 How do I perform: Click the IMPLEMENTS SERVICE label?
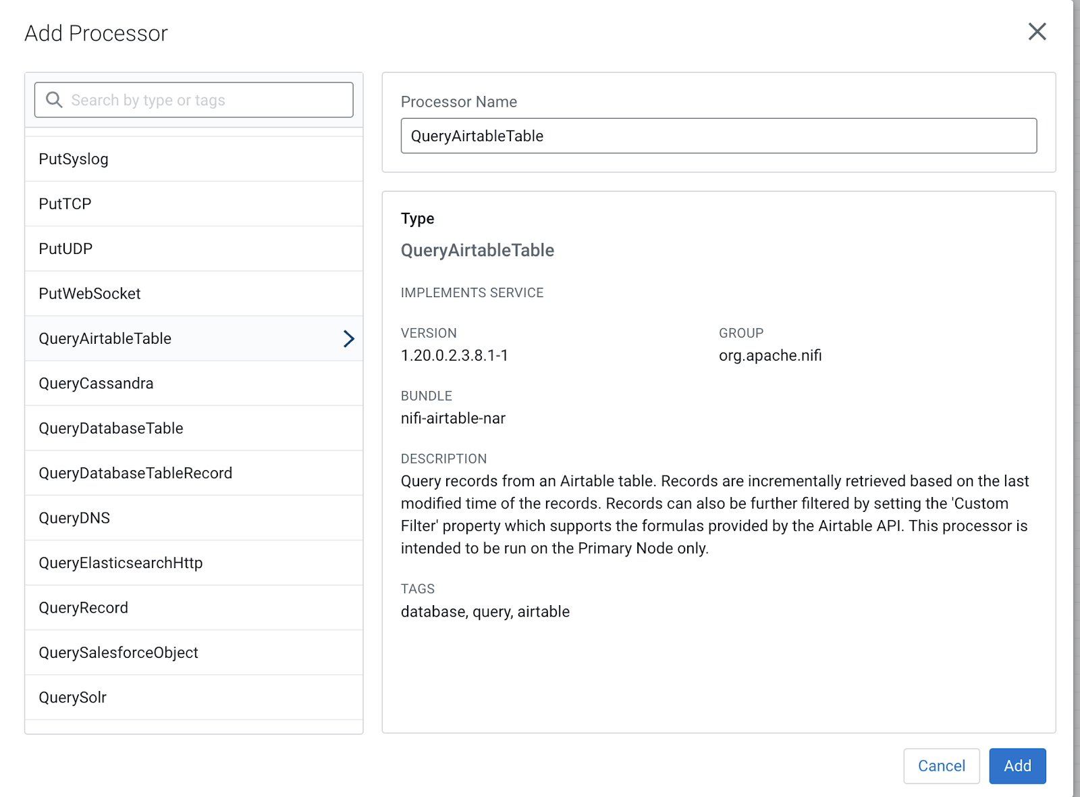tap(472, 292)
